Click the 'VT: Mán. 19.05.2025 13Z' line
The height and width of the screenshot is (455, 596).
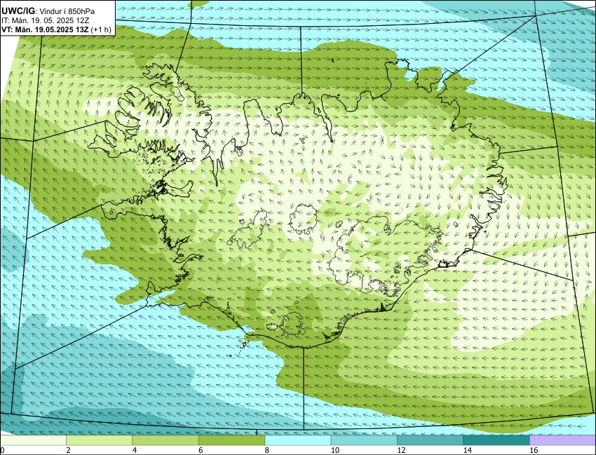pos(46,29)
